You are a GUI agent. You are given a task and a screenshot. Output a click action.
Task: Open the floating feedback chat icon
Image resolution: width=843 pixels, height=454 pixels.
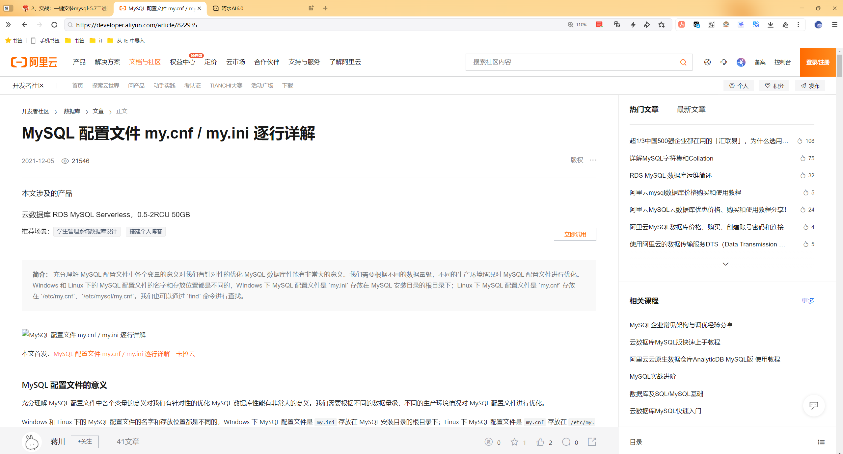tap(814, 405)
